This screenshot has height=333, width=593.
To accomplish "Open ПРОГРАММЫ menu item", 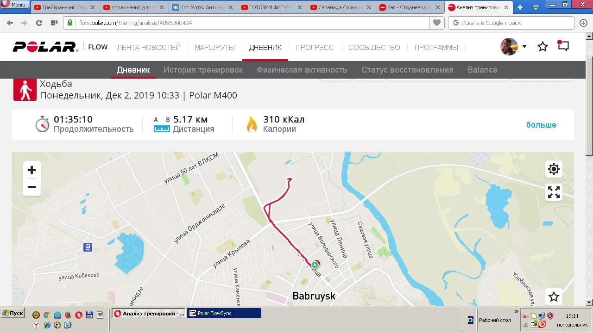I will 436,47.
